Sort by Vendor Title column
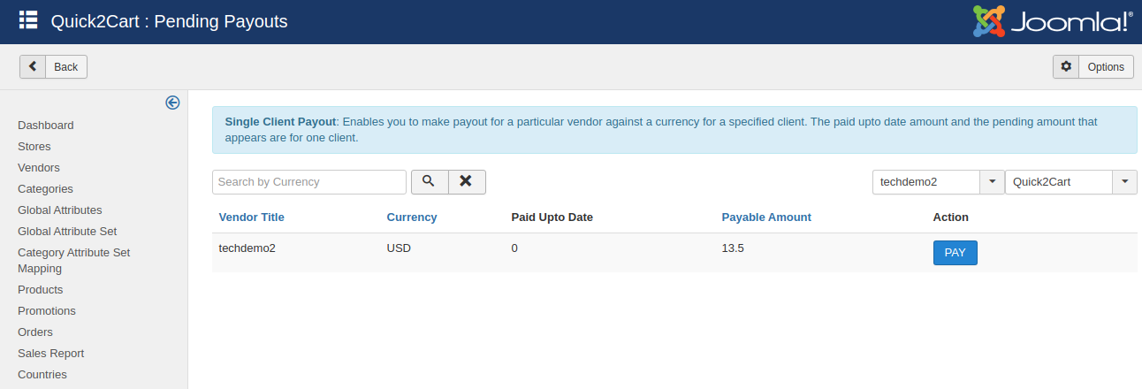Viewport: 1142px width, 389px height. click(251, 217)
